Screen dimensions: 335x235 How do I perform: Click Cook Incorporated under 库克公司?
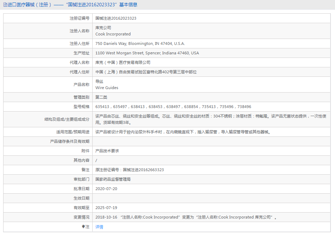coord(113,34)
